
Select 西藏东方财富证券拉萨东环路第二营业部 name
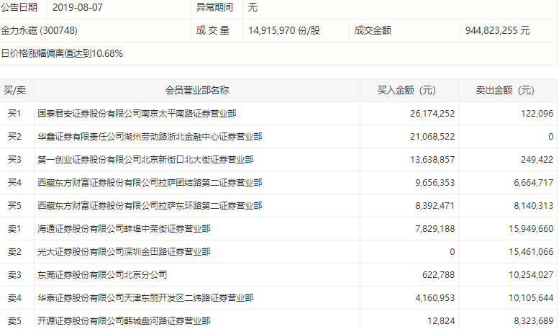[x=150, y=206]
